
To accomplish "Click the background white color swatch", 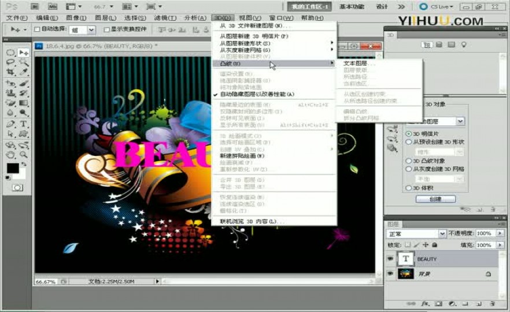I will click(21, 176).
